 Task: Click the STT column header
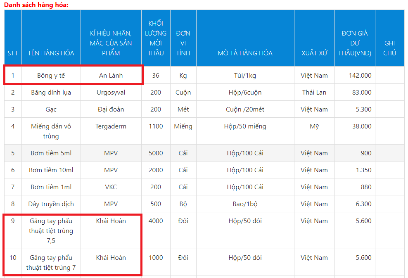click(x=13, y=53)
